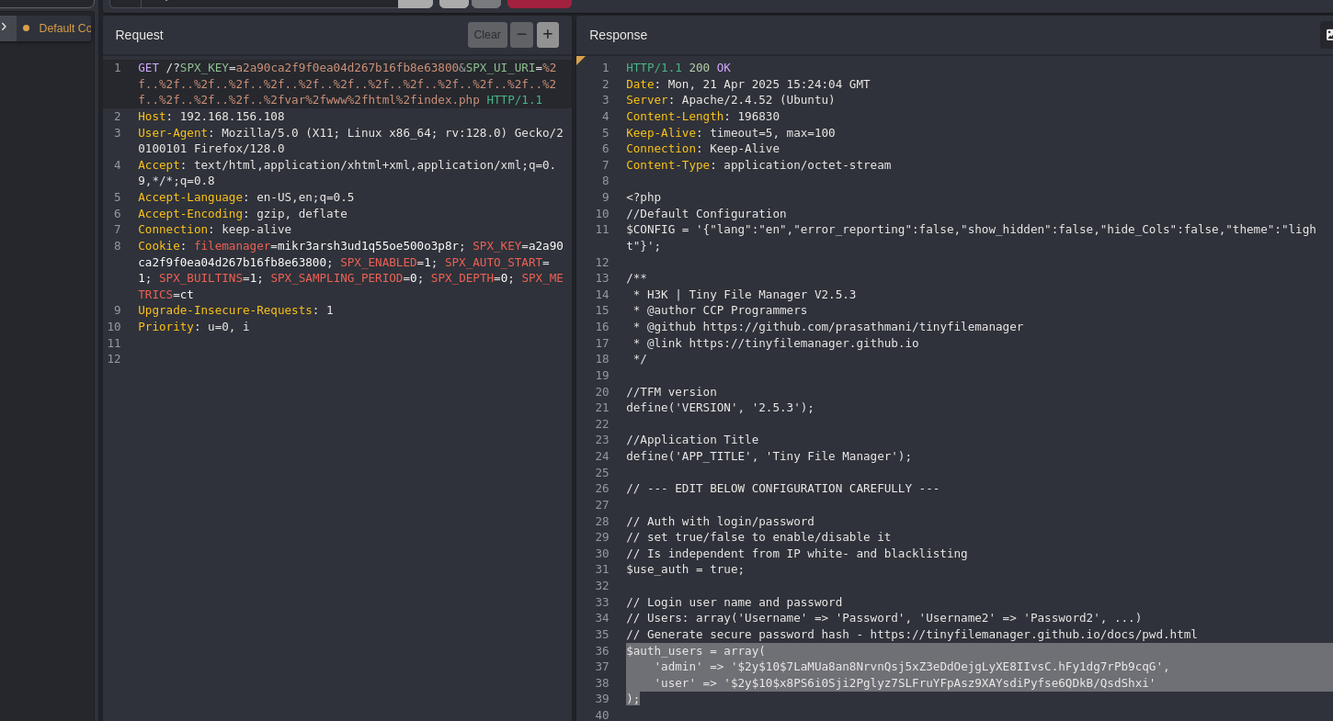Click the Accept-Encoding: gzip, deflate line
Image resolution: width=1333 pixels, height=721 pixels.
click(243, 213)
